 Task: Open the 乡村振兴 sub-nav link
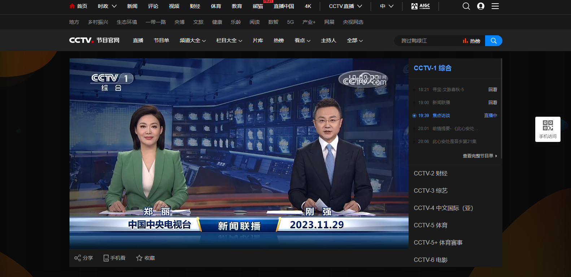pos(98,22)
